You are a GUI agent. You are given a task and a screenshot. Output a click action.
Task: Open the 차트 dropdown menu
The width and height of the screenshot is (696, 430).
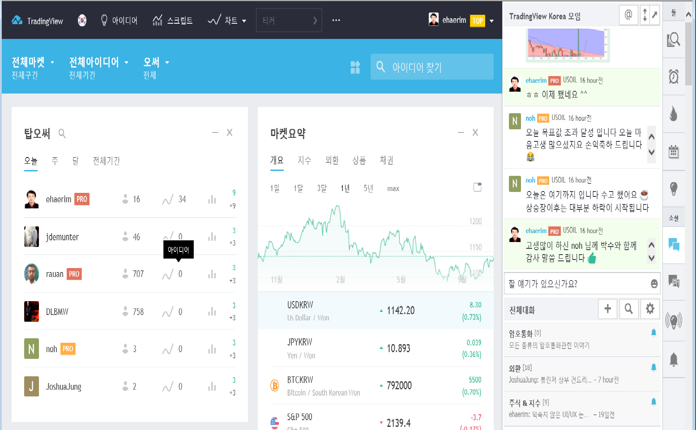227,21
